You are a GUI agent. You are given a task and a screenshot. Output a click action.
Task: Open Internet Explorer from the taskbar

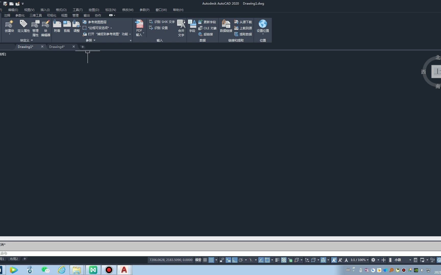62,270
